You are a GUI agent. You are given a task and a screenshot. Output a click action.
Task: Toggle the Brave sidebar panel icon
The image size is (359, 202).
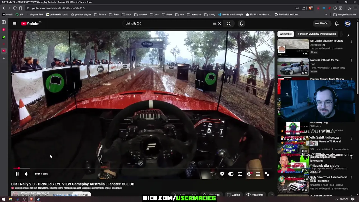point(4,22)
